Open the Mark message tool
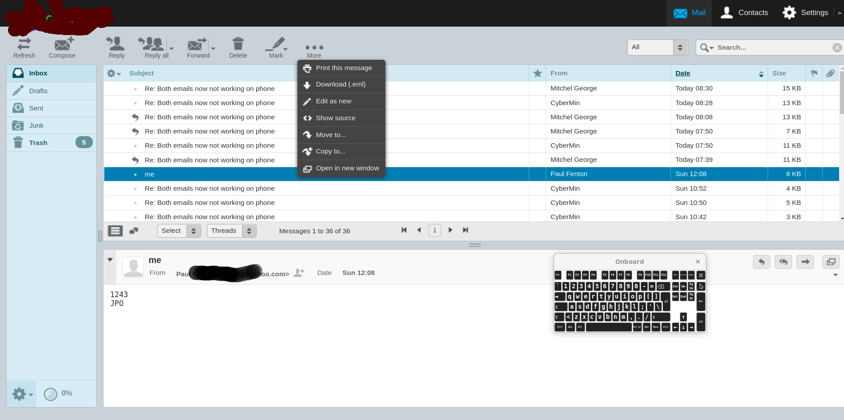844x420 pixels. coord(276,48)
